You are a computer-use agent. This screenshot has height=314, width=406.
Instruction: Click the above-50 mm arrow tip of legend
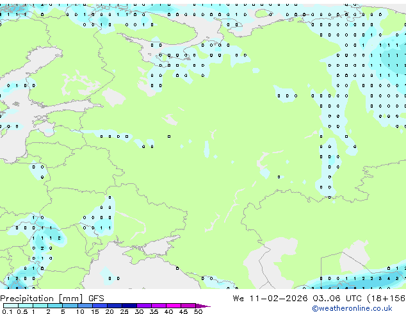tap(203, 306)
